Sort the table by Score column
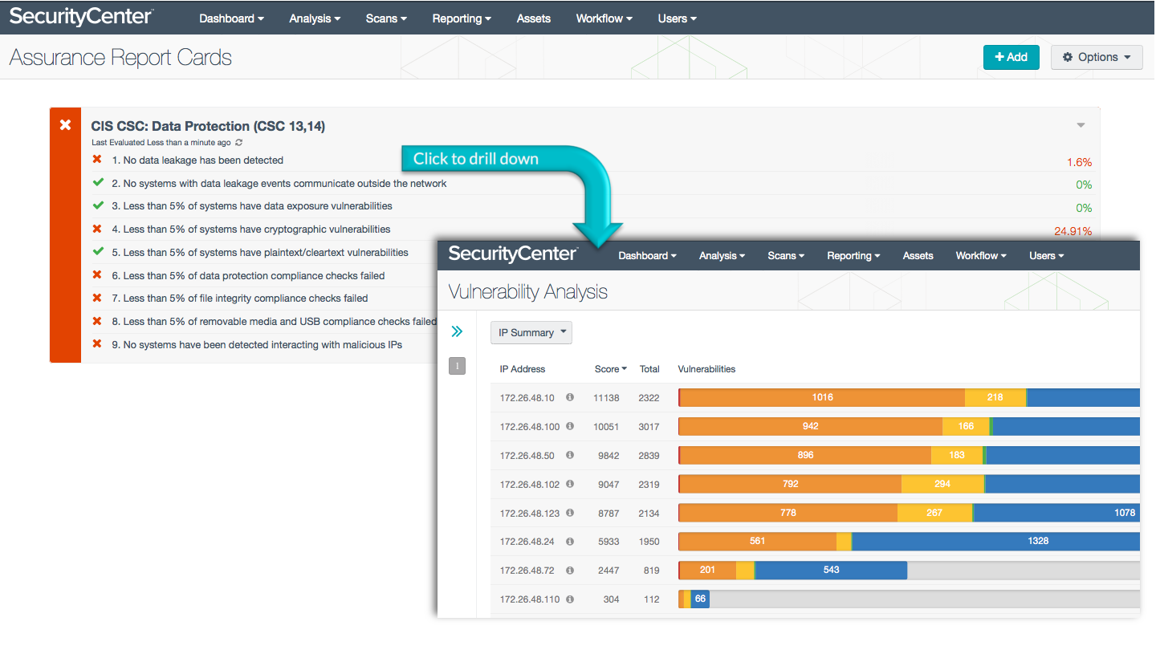 (610, 369)
